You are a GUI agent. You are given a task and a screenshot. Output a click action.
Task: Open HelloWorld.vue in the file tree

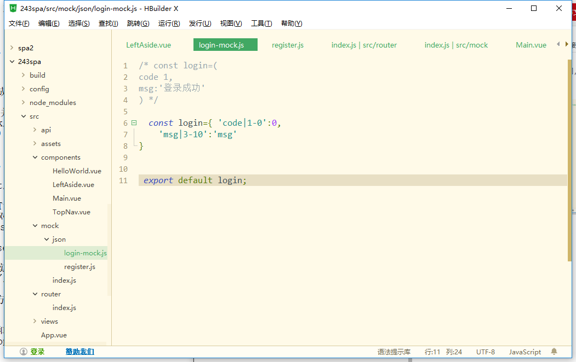click(77, 171)
